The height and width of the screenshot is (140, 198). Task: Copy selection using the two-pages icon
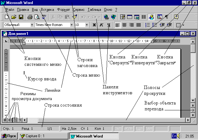pos(60,17)
